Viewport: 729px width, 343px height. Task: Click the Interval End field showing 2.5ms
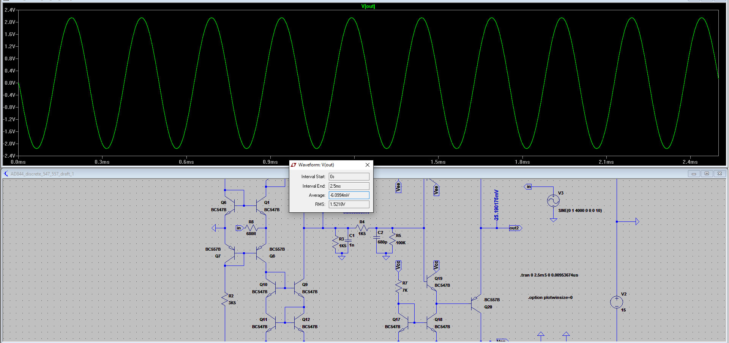tap(349, 186)
